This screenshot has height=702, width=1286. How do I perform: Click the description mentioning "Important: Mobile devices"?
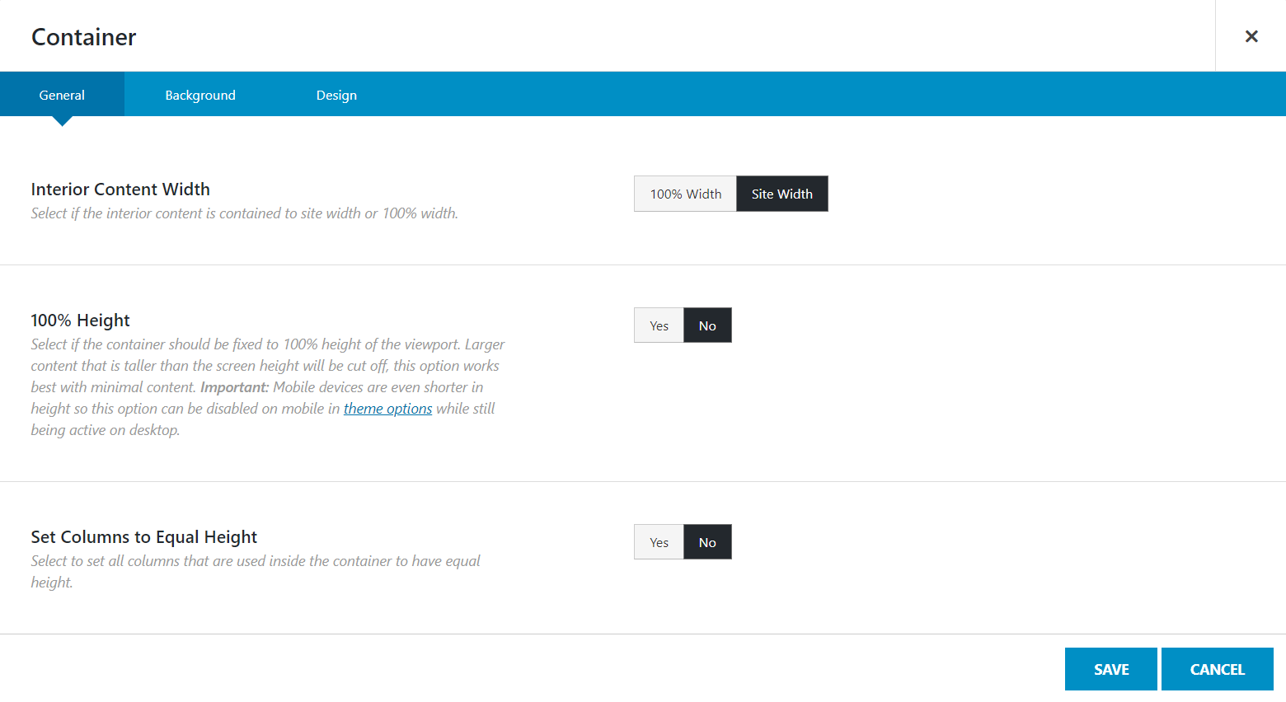pyautogui.click(x=268, y=387)
